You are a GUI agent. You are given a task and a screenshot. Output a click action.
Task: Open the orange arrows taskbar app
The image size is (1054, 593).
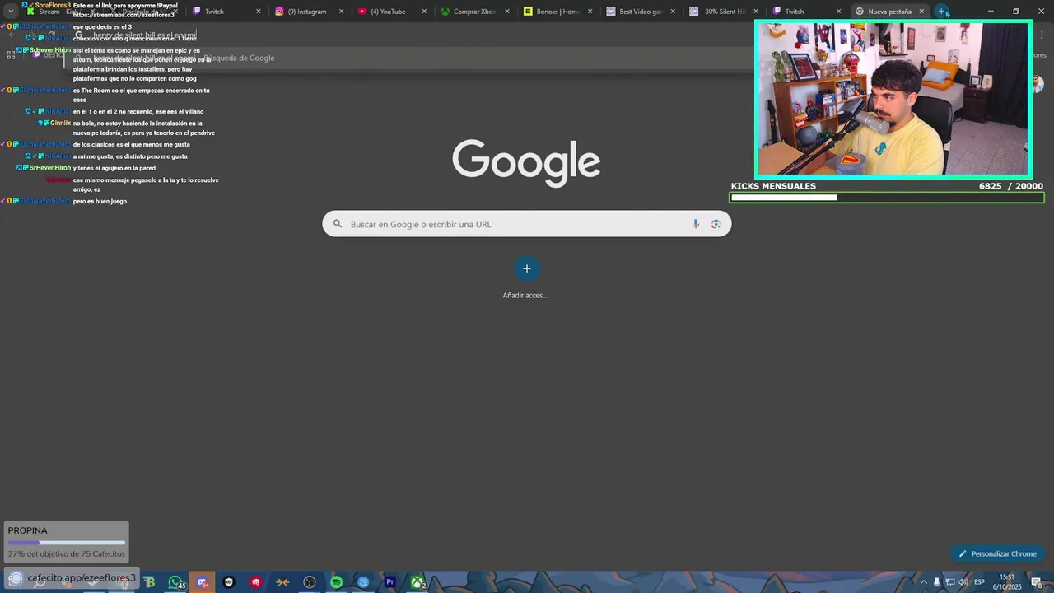click(x=282, y=582)
